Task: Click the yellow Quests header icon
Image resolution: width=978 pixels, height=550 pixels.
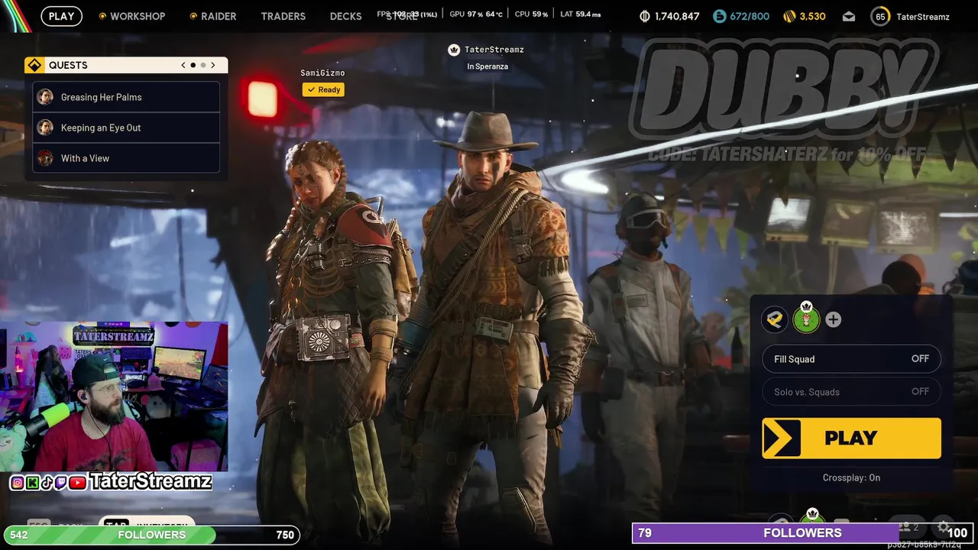Action: (34, 65)
